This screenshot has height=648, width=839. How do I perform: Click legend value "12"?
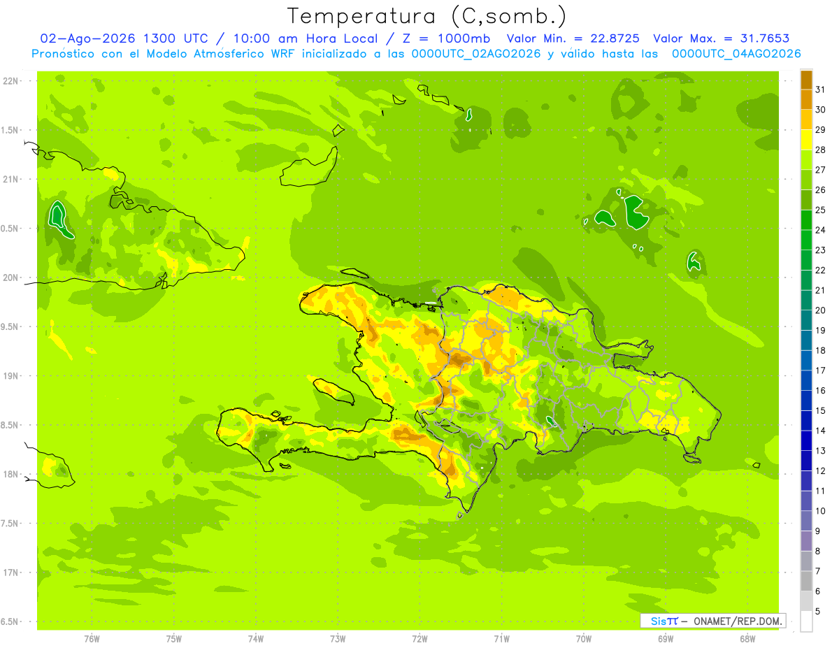tap(821, 470)
